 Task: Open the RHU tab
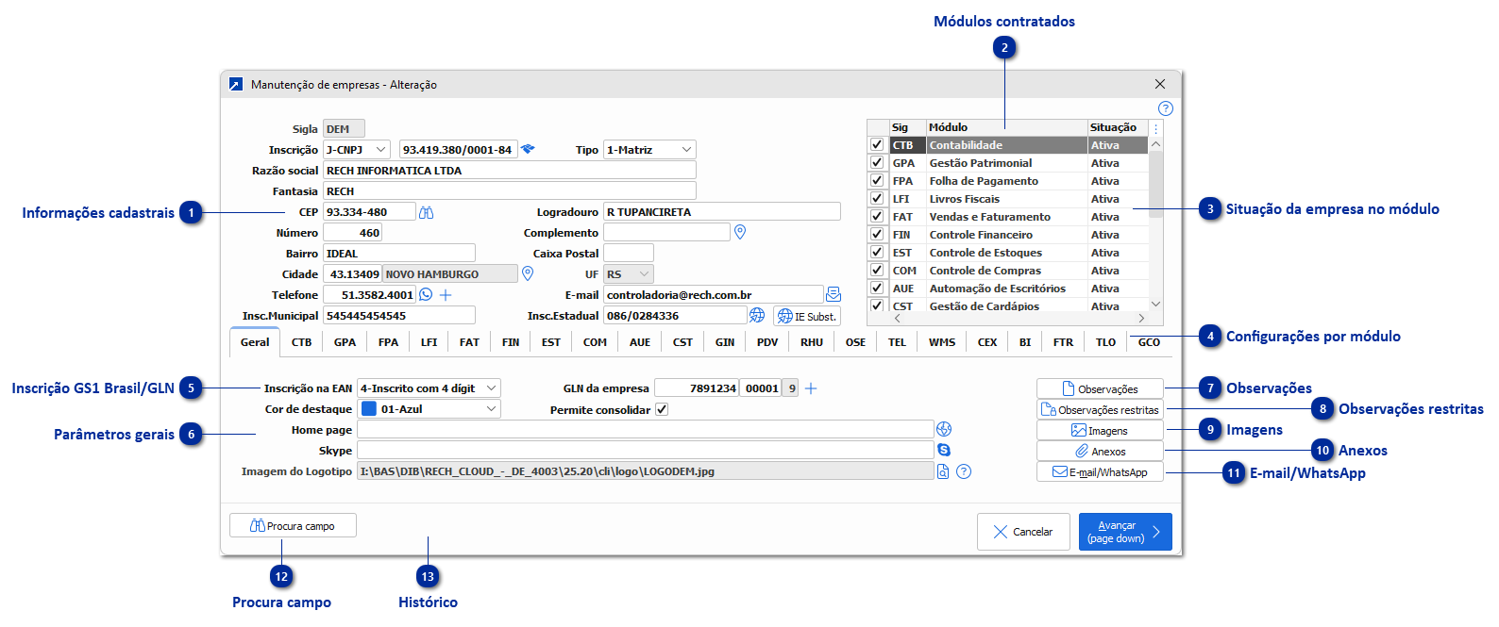pos(812,342)
